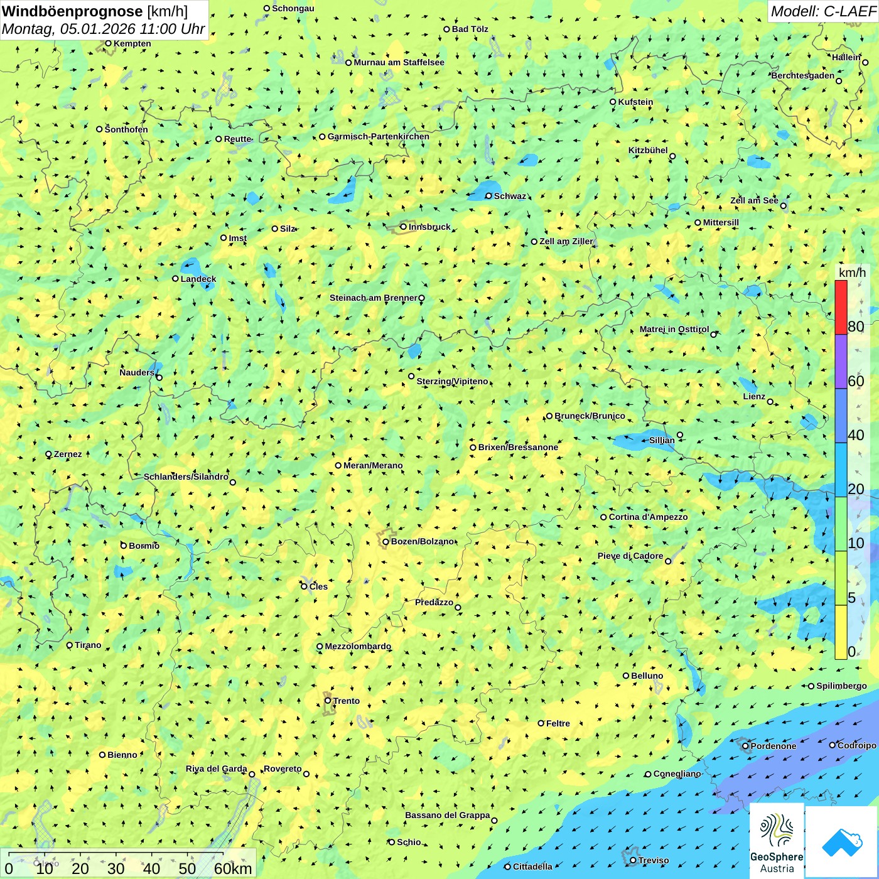Image resolution: width=879 pixels, height=879 pixels.
Task: Click the Matrei in Osttirol label
Action: [x=674, y=329]
